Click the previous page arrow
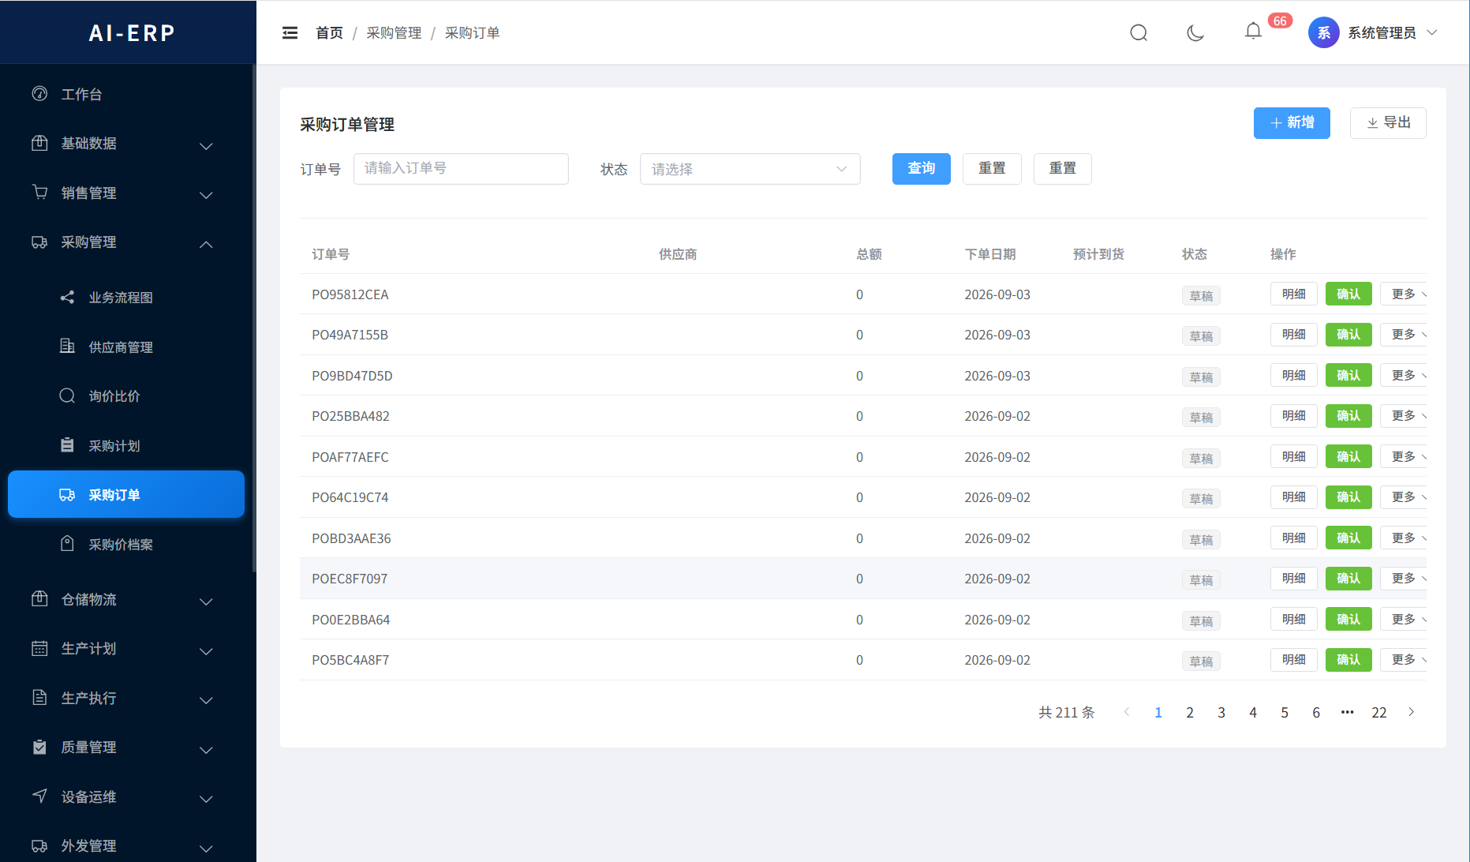This screenshot has width=1470, height=862. tap(1127, 712)
